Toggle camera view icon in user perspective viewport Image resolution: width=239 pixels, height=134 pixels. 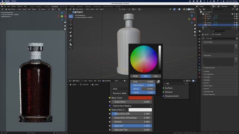point(195,32)
